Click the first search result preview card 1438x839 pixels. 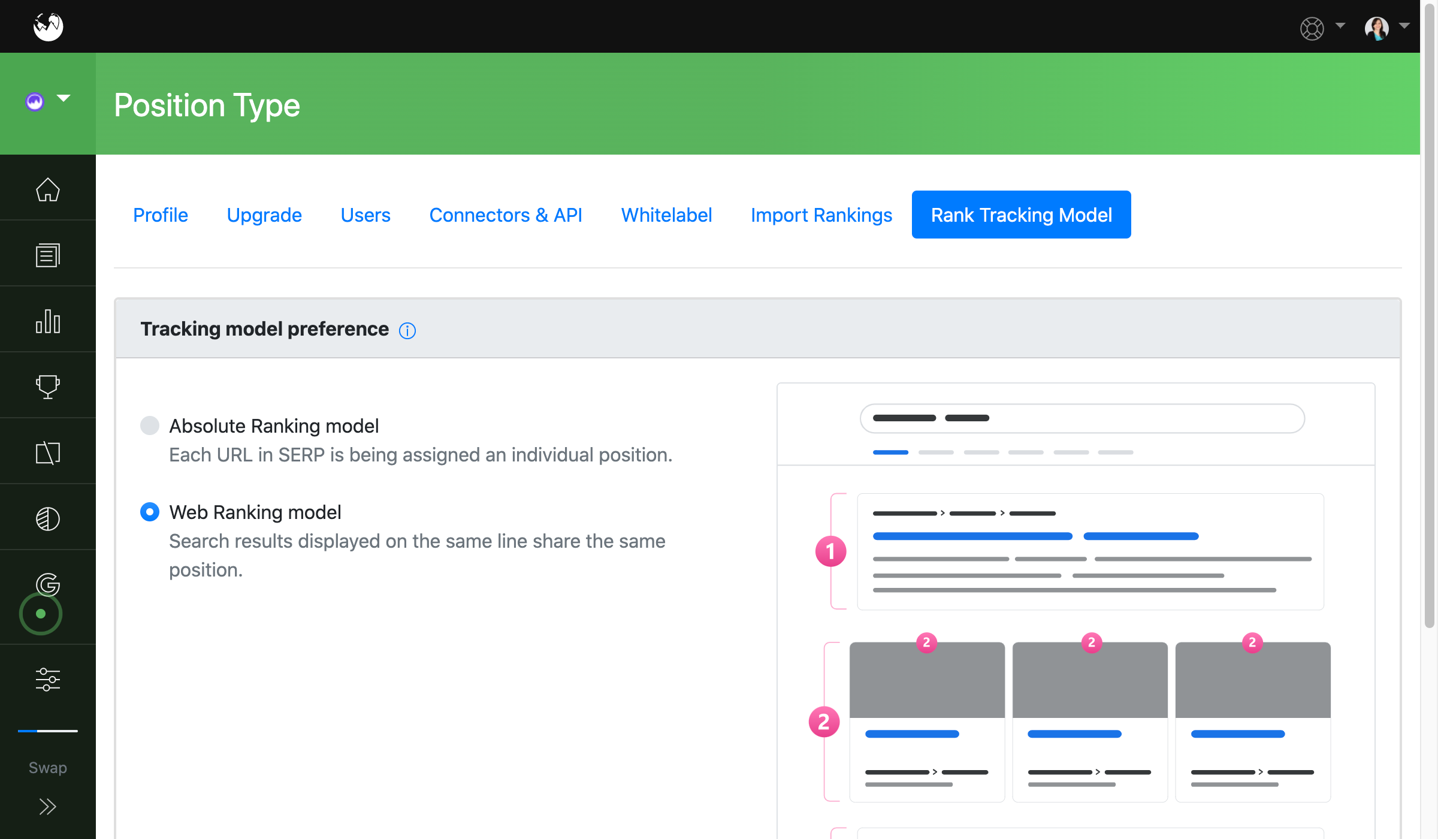[1090, 551]
